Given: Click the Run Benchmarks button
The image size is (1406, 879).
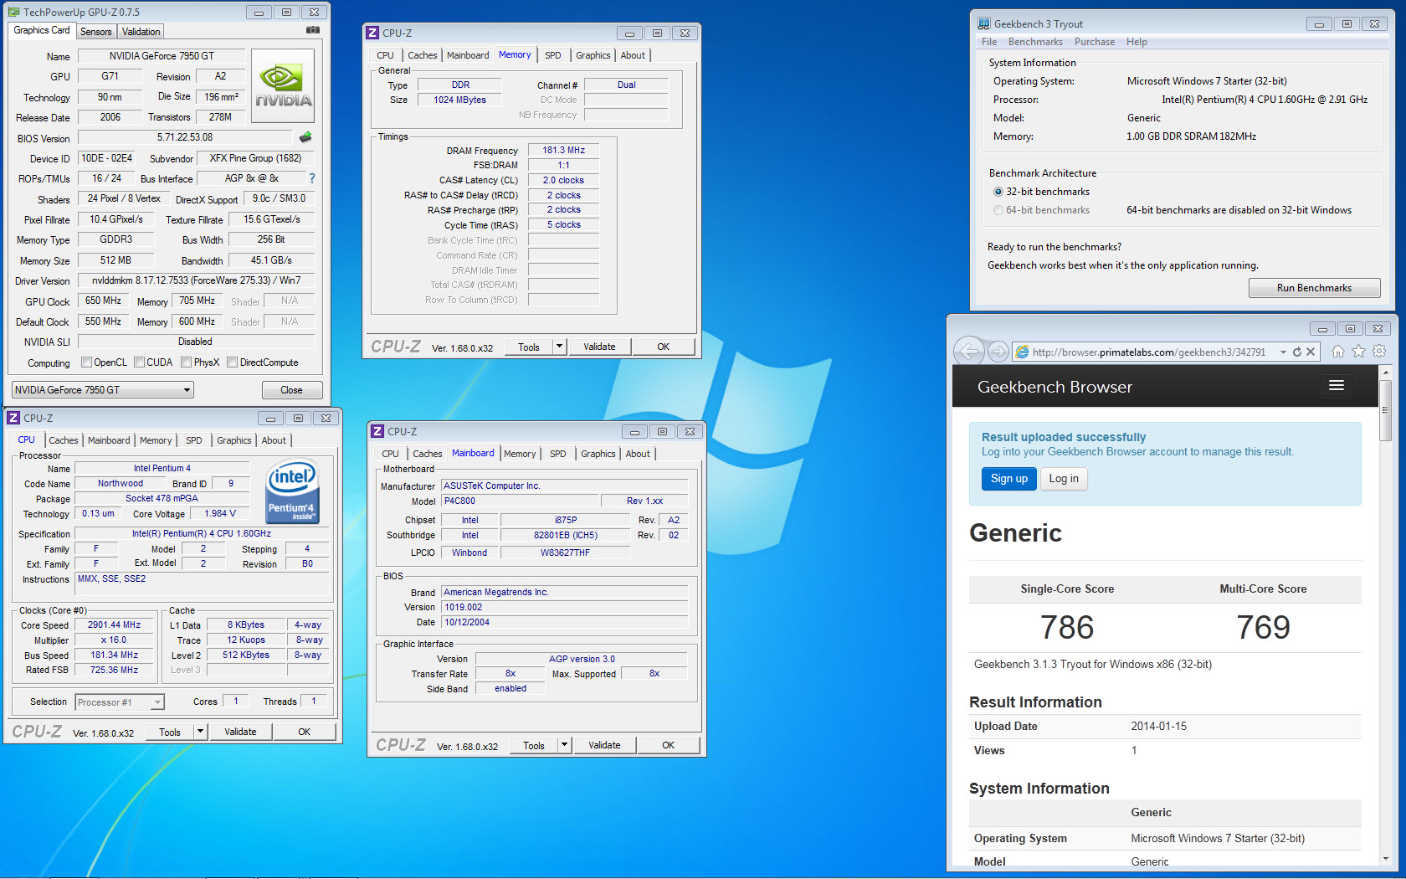Looking at the screenshot, I should click(1314, 288).
